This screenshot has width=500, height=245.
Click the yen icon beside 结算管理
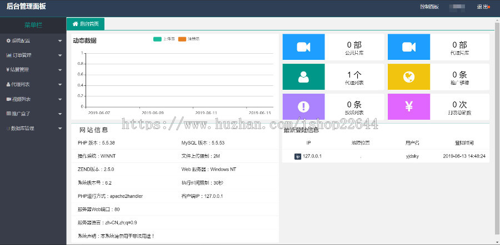[x=8, y=70]
